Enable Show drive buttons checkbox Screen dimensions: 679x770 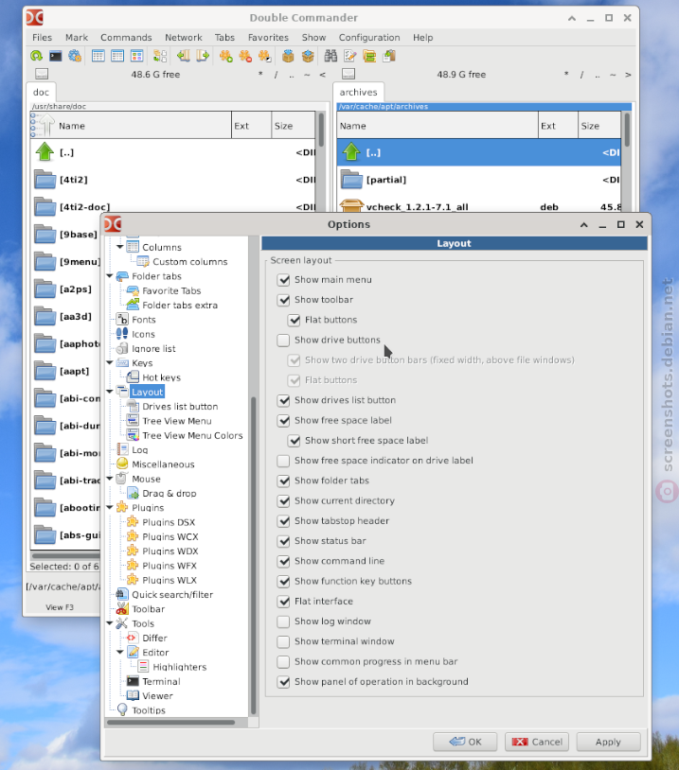pos(283,341)
